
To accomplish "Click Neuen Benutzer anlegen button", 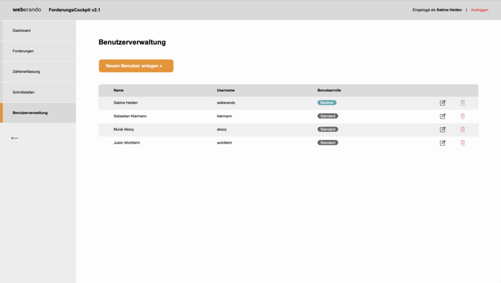I will click(x=136, y=66).
